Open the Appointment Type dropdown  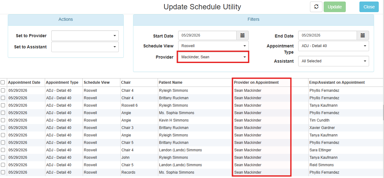334,46
